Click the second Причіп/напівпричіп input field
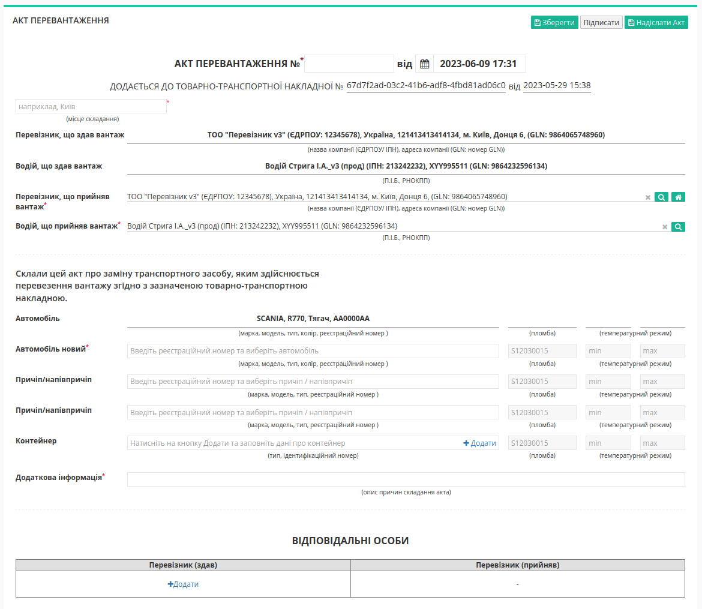The width and height of the screenshot is (702, 609). [313, 412]
